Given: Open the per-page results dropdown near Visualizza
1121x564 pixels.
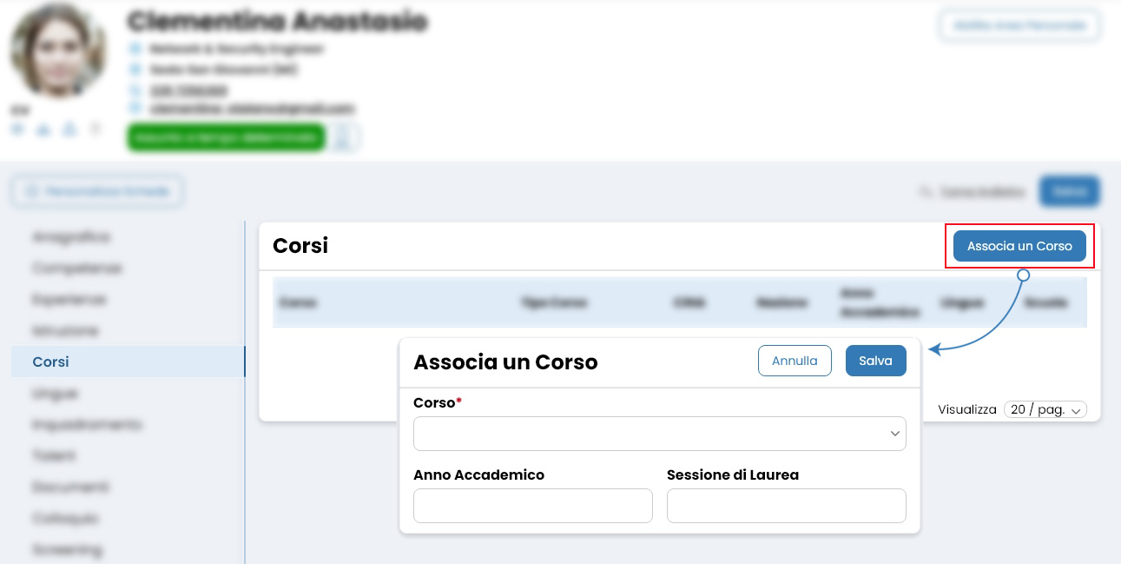Looking at the screenshot, I should (x=1045, y=408).
